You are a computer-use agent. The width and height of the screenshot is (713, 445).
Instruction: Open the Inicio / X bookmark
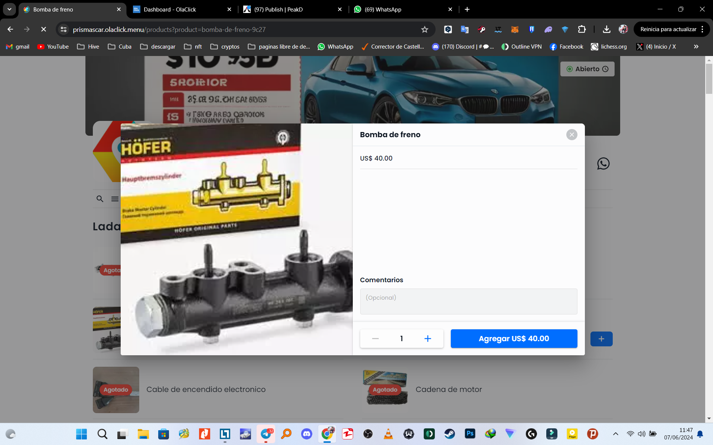click(656, 47)
